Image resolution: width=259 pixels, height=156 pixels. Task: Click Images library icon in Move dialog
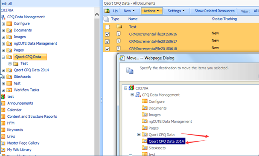145,114
